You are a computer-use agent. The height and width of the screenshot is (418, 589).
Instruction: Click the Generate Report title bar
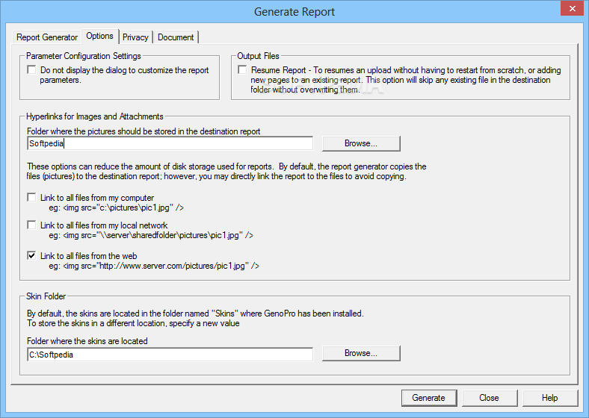[x=294, y=11]
